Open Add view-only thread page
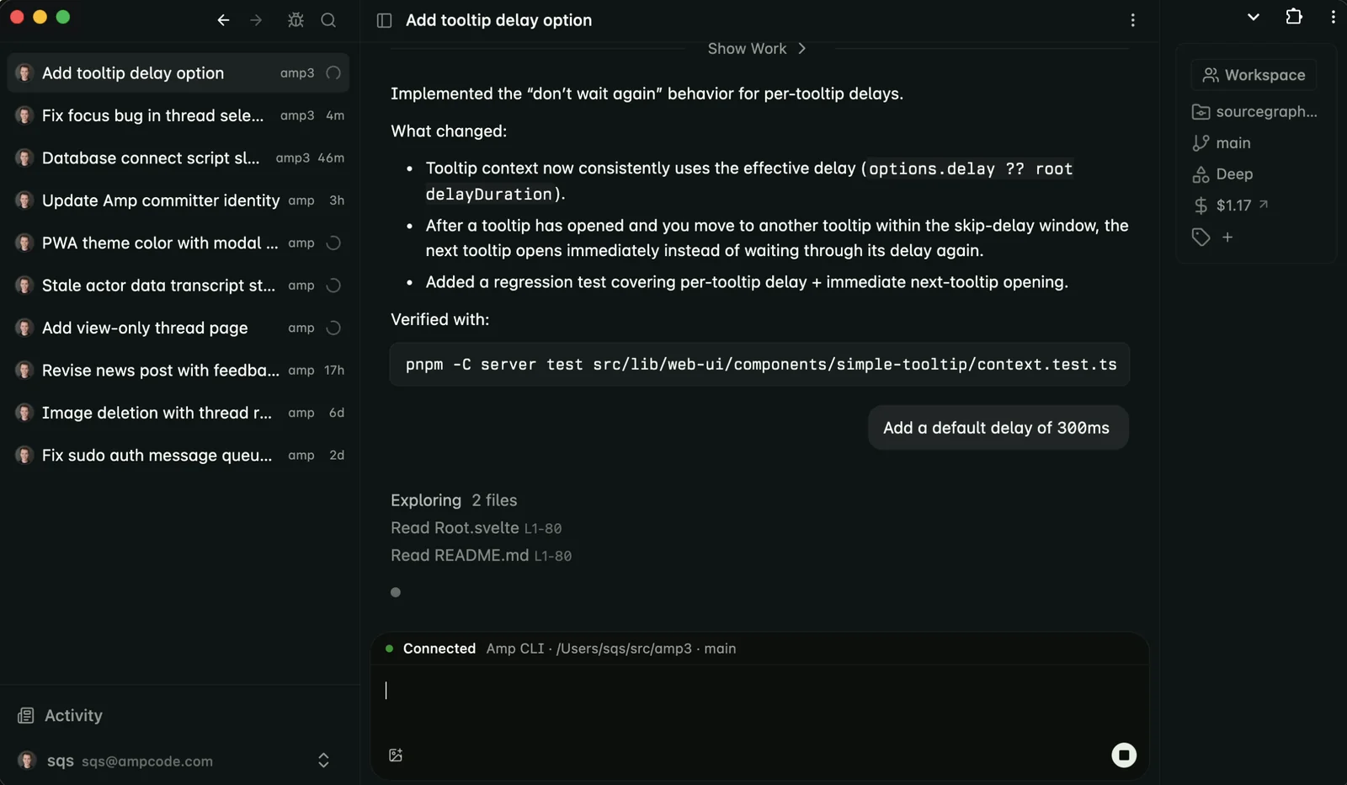Viewport: 1347px width, 785px height. coord(178,328)
